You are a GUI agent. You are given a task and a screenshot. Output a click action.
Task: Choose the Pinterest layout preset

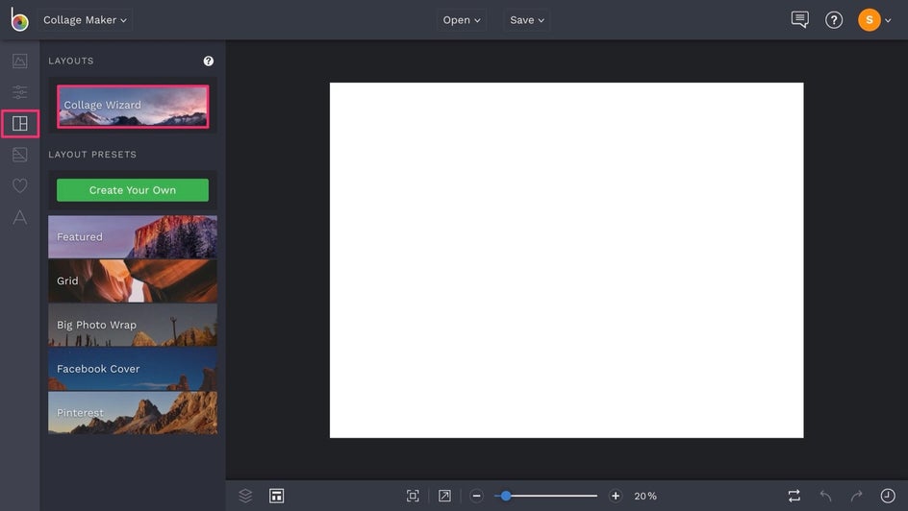(133, 413)
